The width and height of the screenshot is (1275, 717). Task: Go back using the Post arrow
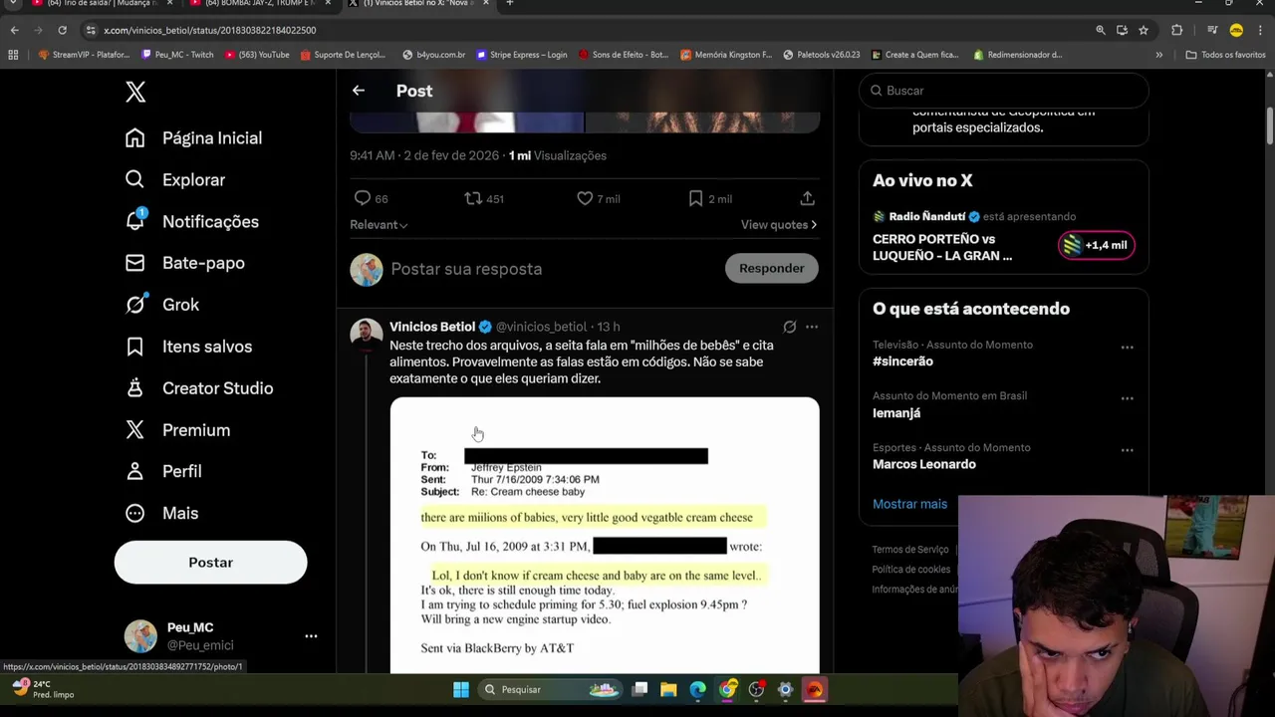pyautogui.click(x=359, y=91)
